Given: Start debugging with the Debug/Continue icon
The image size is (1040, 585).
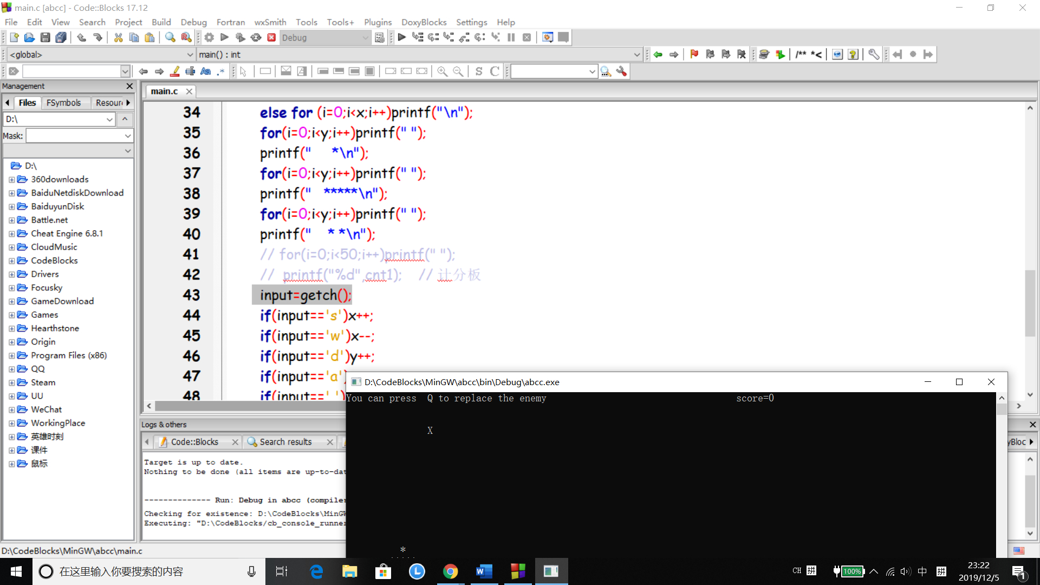Looking at the screenshot, I should 401,37.
